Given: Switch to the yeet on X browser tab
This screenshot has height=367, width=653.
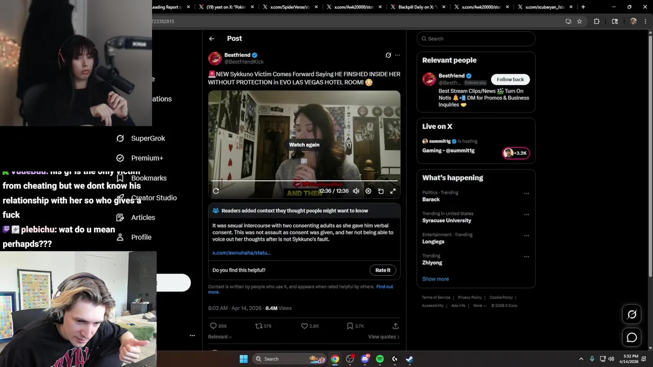Looking at the screenshot, I should pyautogui.click(x=226, y=7).
